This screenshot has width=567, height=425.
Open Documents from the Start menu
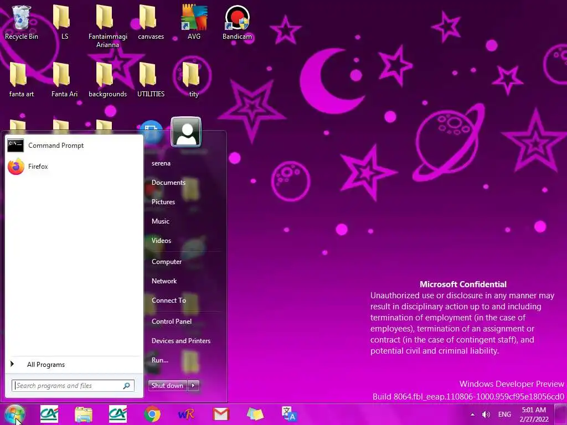tap(168, 183)
